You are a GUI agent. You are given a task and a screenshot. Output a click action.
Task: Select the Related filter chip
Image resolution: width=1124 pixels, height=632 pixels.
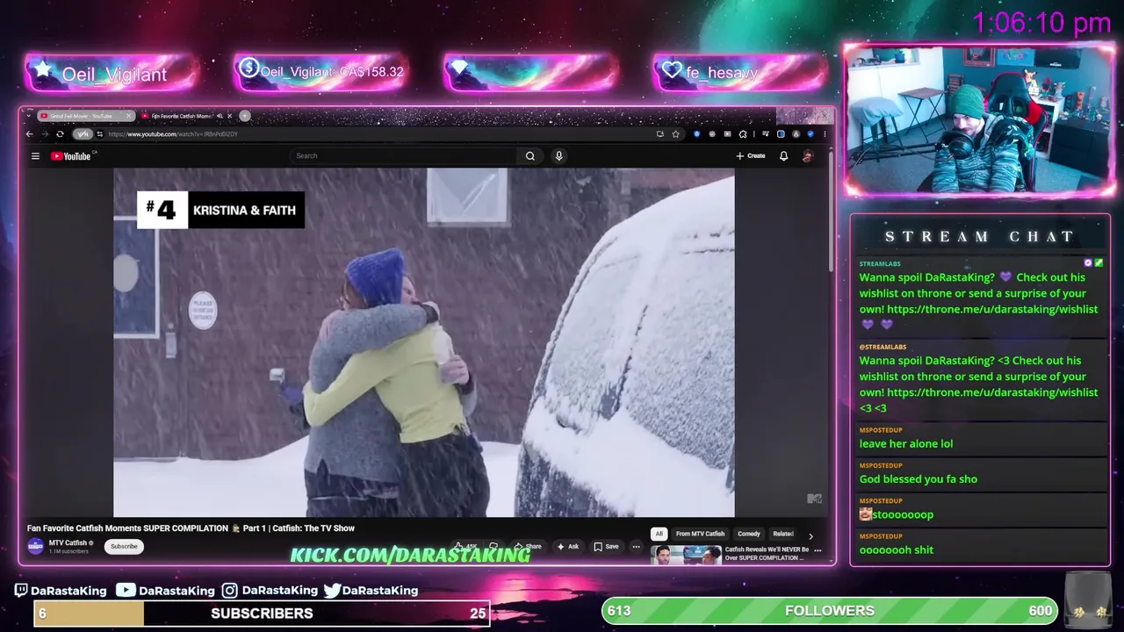[x=782, y=534]
